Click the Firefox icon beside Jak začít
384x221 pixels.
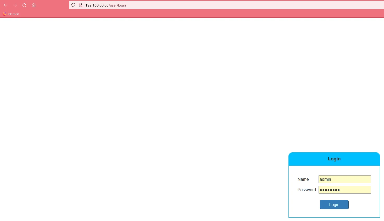tap(4, 14)
